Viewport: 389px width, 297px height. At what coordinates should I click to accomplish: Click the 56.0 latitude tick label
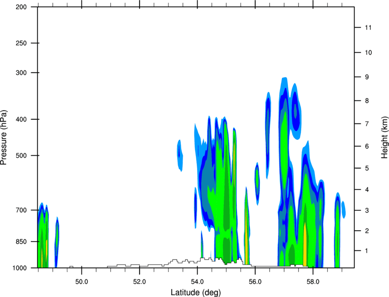[255, 282]
